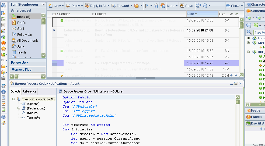
Task: Select the Junk folder
Action: 21,46
